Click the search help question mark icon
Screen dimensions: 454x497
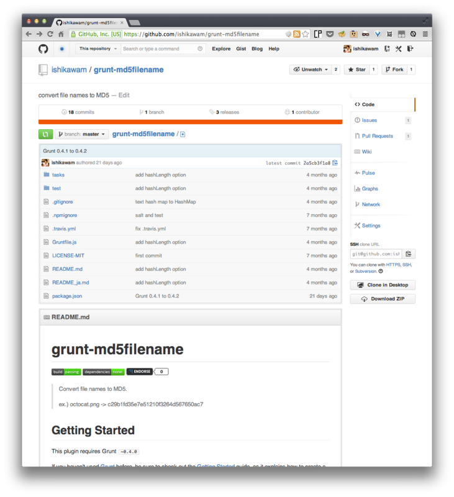click(200, 49)
